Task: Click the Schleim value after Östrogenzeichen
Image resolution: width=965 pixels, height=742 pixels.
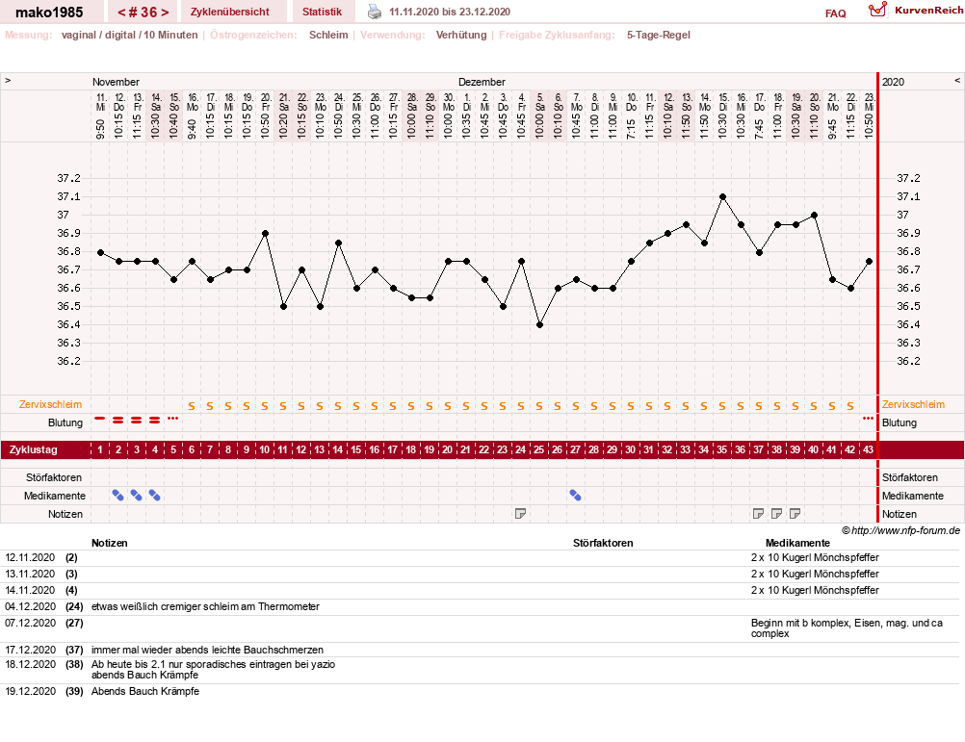Action: click(328, 35)
